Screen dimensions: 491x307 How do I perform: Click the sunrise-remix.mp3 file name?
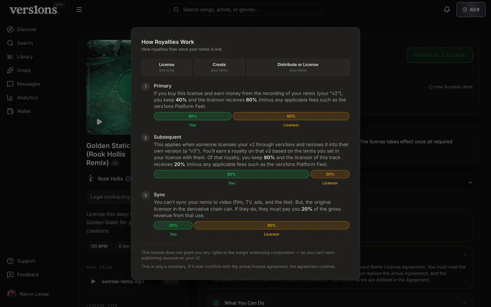(x=123, y=281)
